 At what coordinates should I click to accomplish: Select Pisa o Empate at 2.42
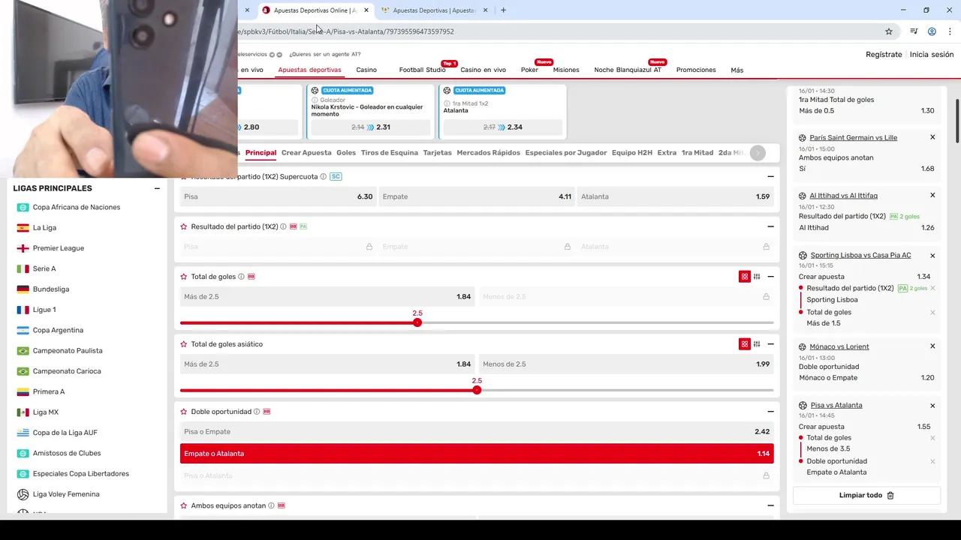[477, 432]
